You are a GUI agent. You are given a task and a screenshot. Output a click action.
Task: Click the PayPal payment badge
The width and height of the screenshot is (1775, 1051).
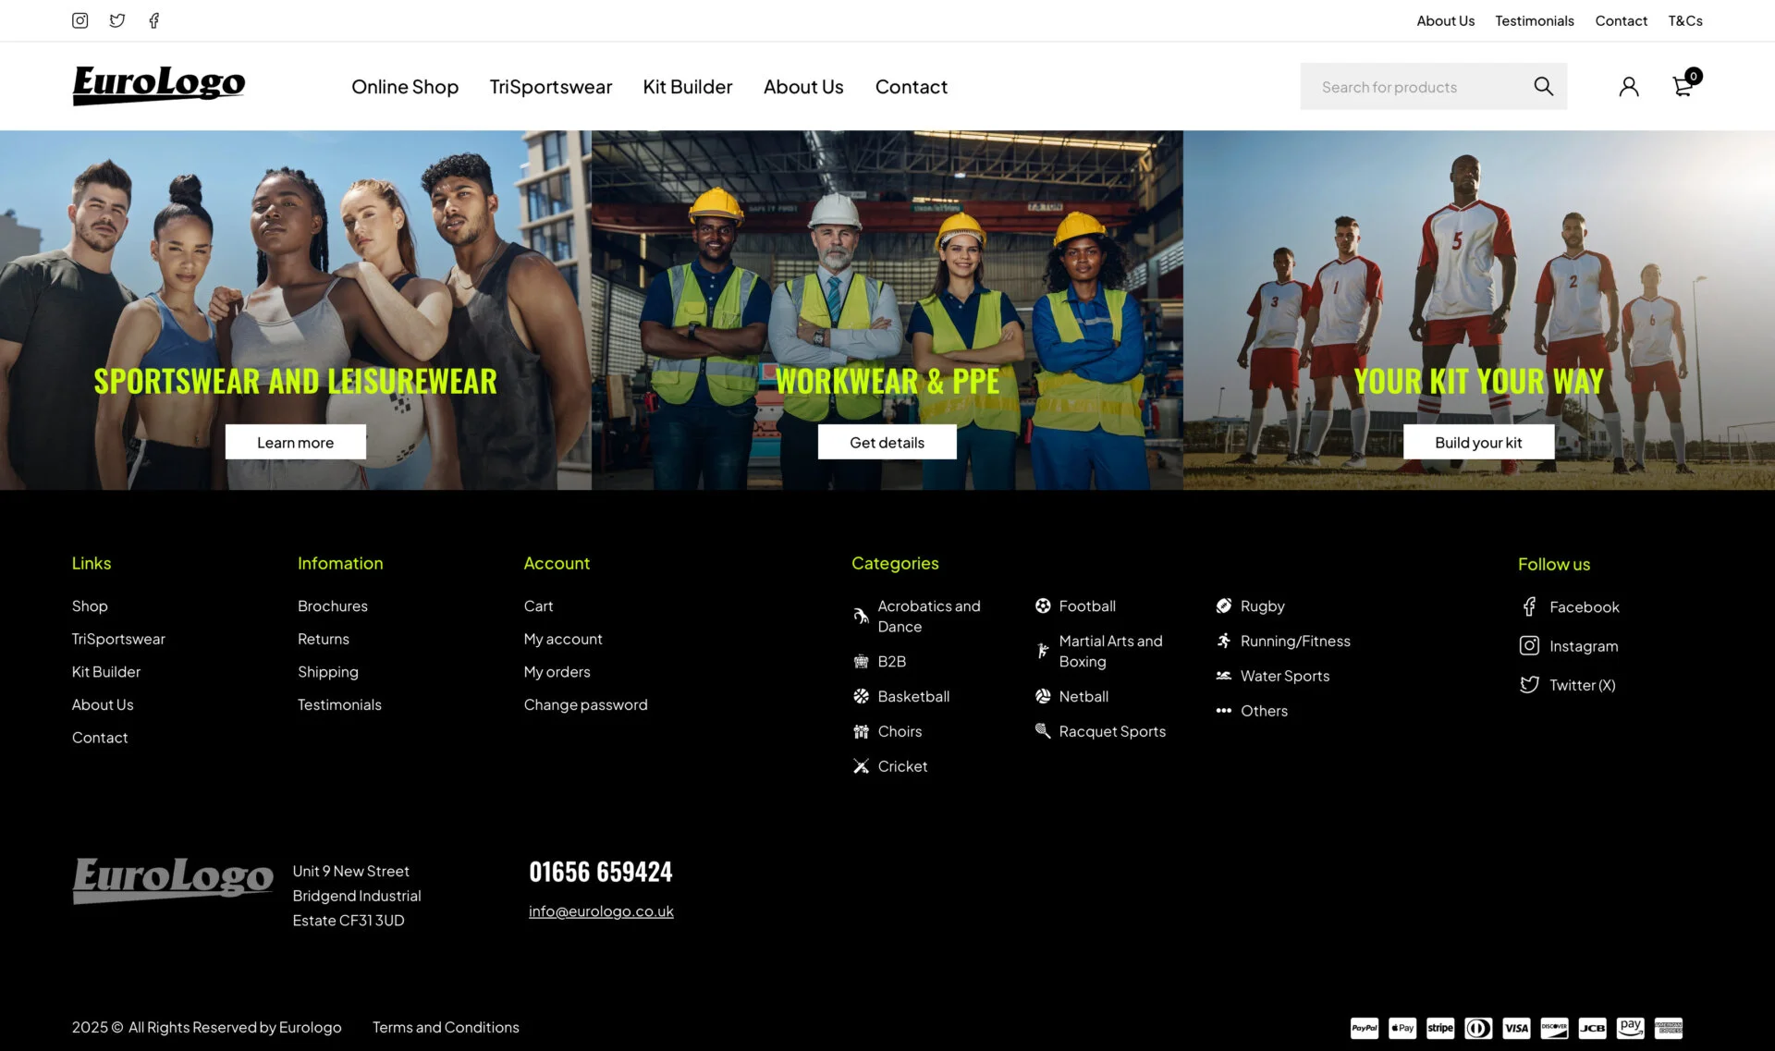[1365, 1028]
